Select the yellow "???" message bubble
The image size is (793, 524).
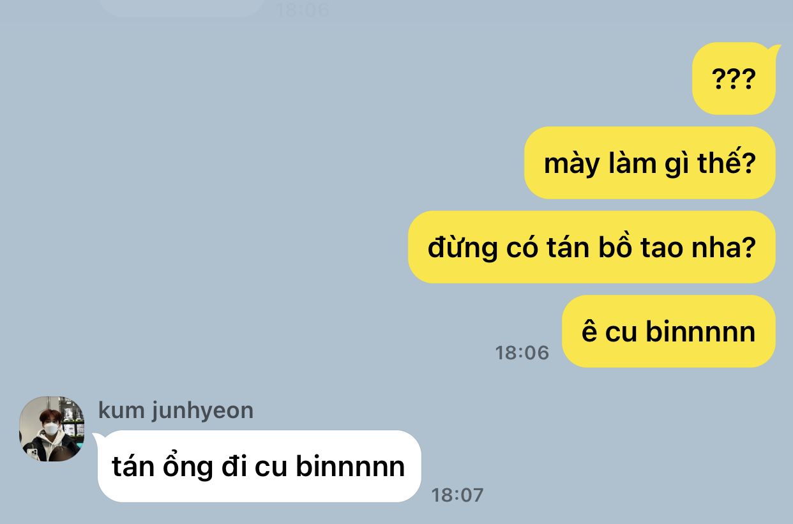734,79
